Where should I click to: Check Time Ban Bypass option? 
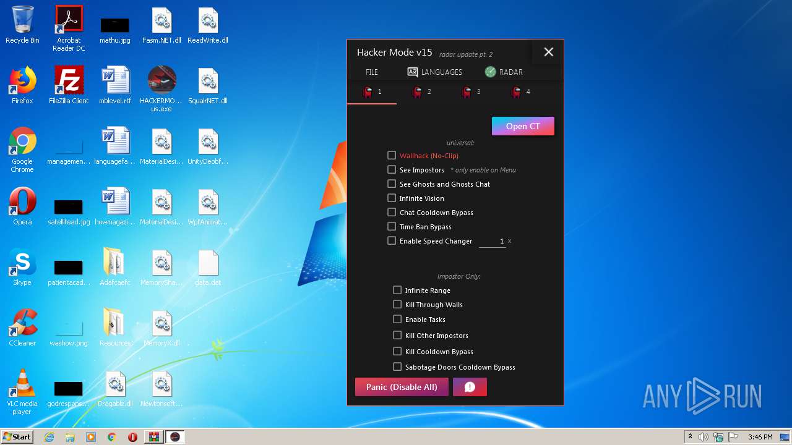[392, 227]
